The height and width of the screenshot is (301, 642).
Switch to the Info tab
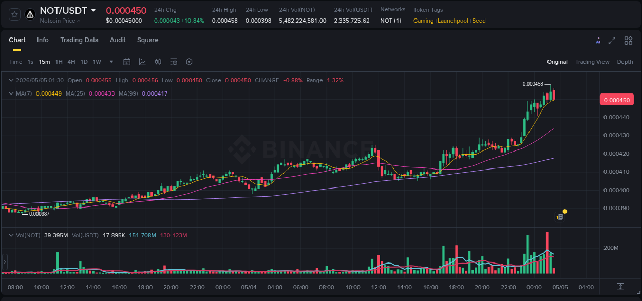coord(43,40)
